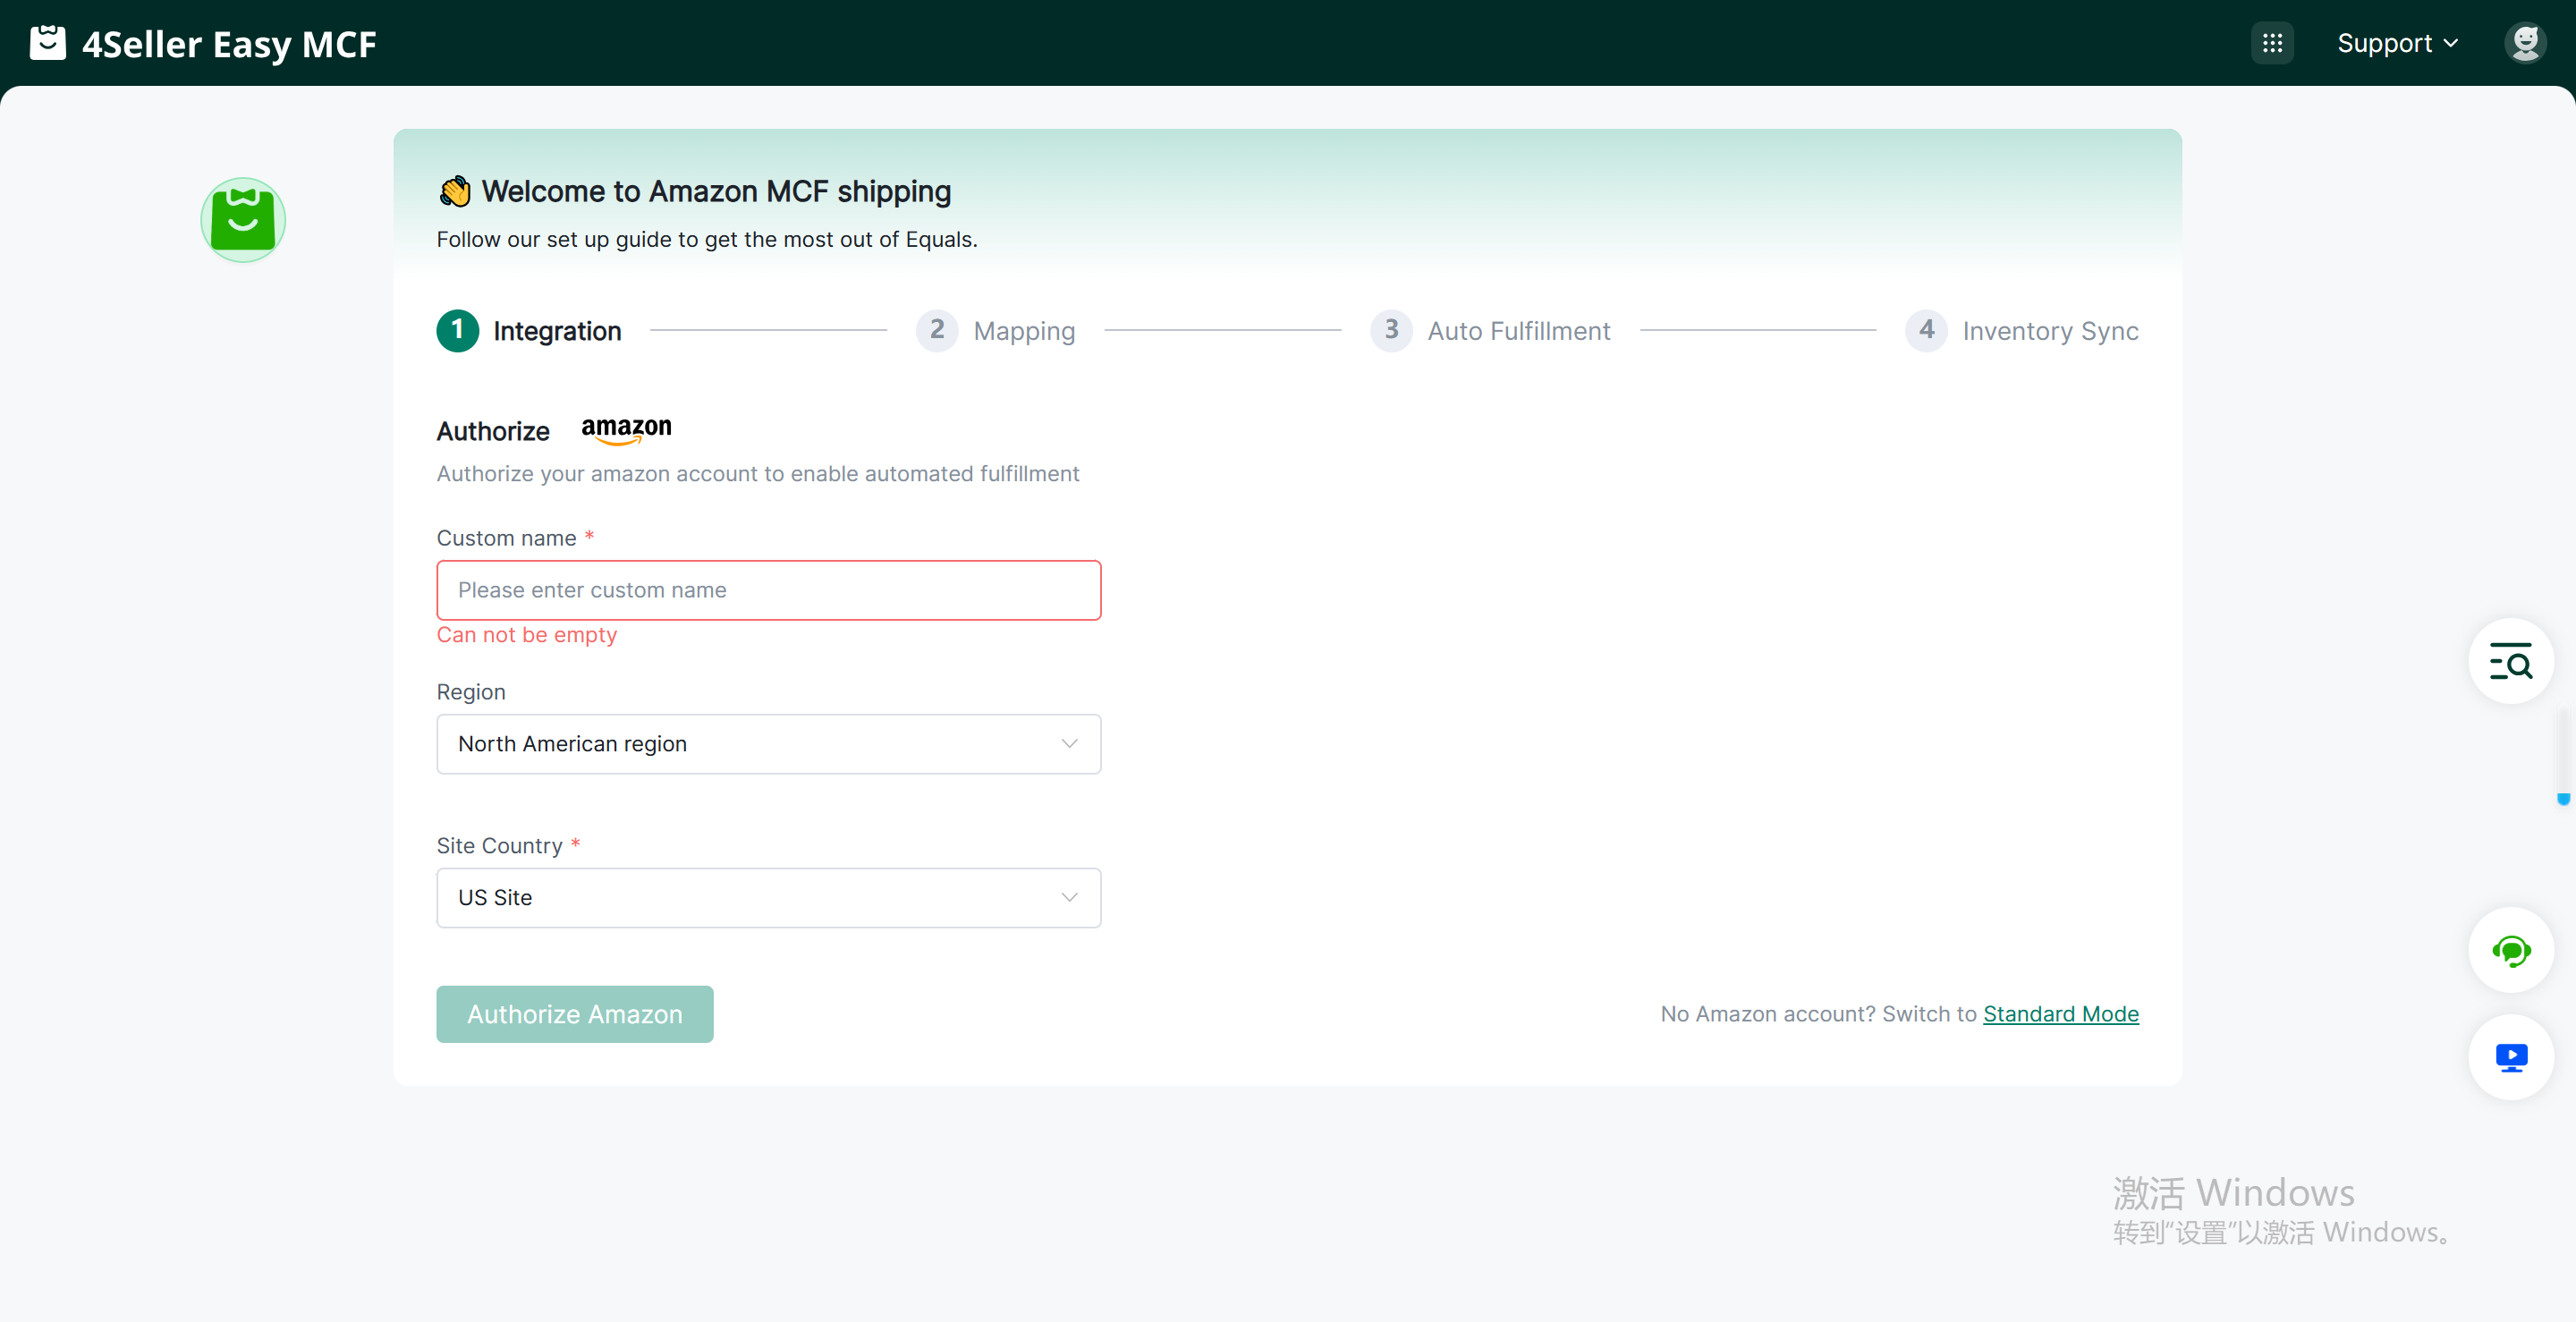
Task: Open the apps grid menu icon
Action: point(2272,43)
